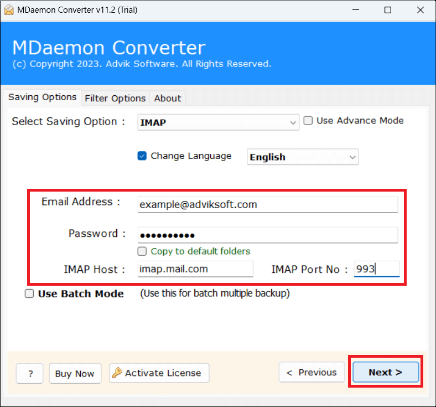Focus the Password input field

tap(268, 235)
